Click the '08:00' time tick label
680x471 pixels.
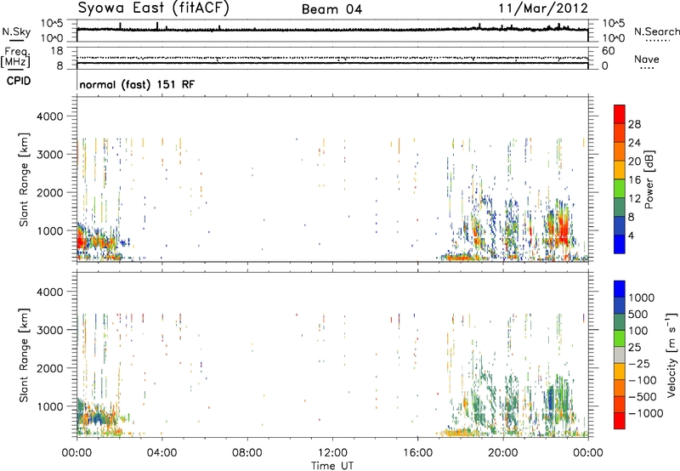pos(247,453)
